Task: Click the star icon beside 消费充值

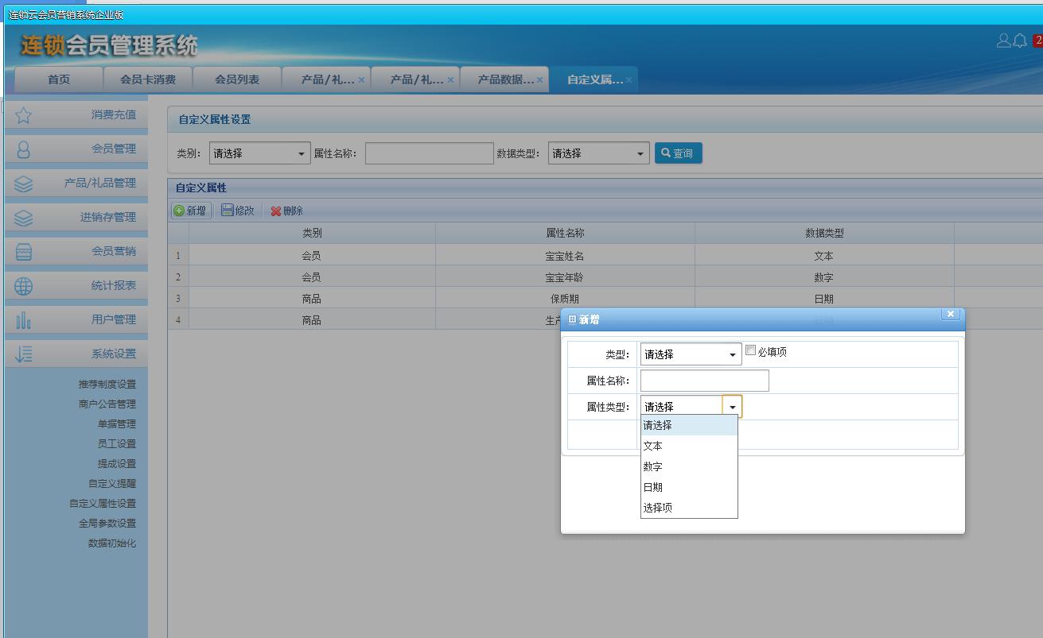Action: pos(24,115)
